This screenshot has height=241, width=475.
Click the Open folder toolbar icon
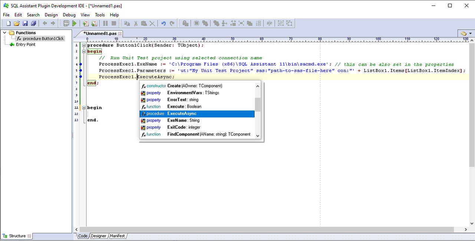(x=17, y=23)
